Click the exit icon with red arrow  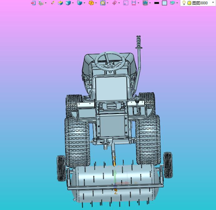[x=33, y=3]
